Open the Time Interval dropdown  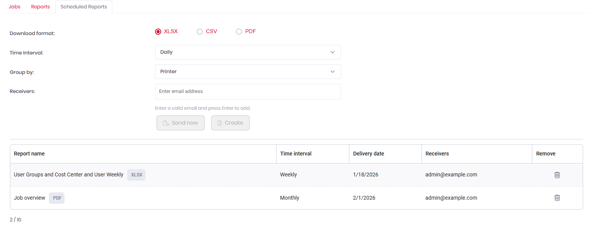tap(247, 52)
